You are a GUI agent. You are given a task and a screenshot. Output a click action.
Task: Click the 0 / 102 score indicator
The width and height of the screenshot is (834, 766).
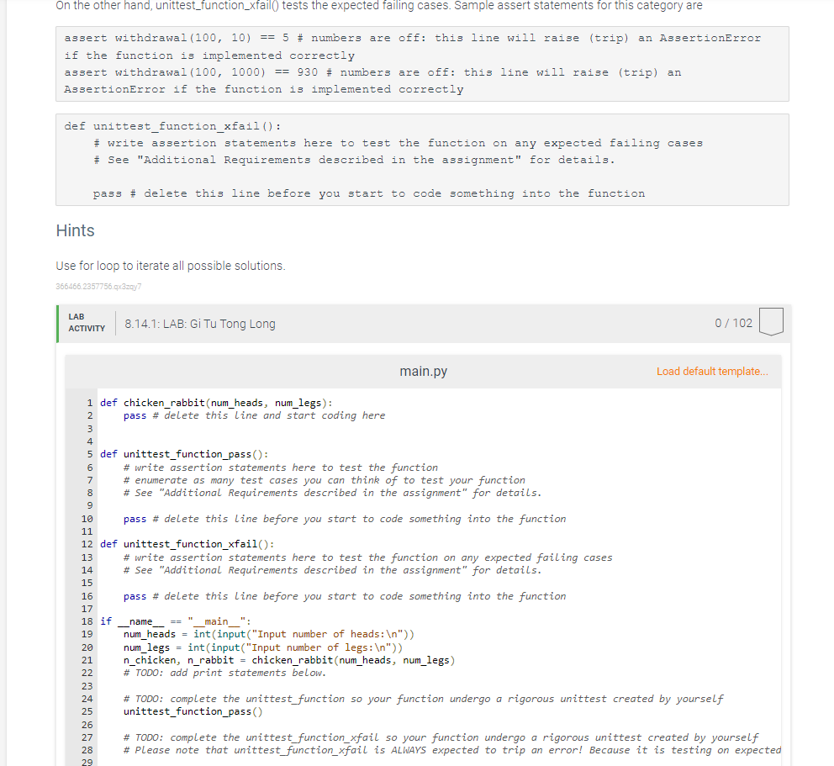(731, 322)
